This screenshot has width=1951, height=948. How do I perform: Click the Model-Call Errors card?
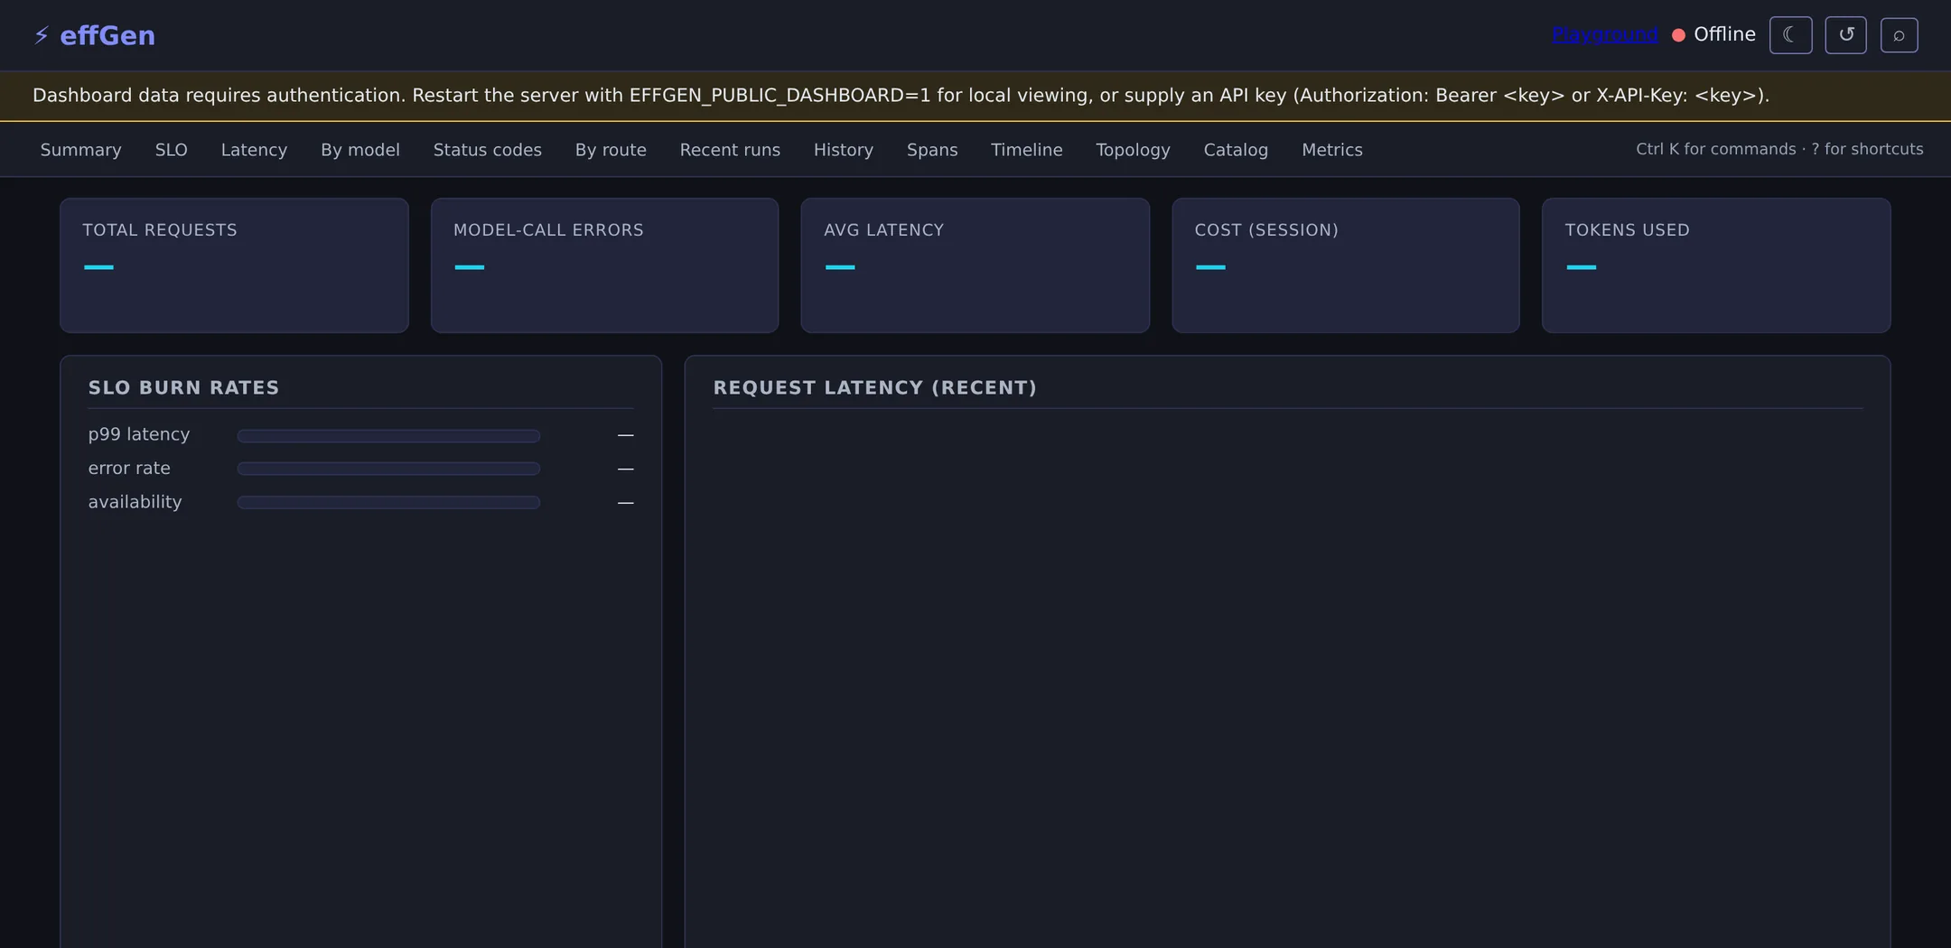[x=604, y=265]
